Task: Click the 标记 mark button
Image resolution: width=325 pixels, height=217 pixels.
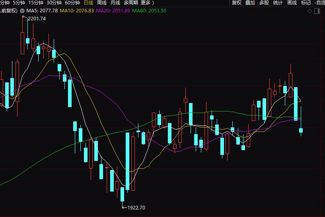Action: click(306, 3)
